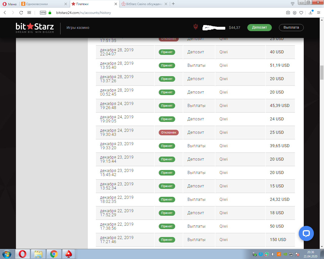Click the page vertical scrollbar thumb

coord(322,73)
